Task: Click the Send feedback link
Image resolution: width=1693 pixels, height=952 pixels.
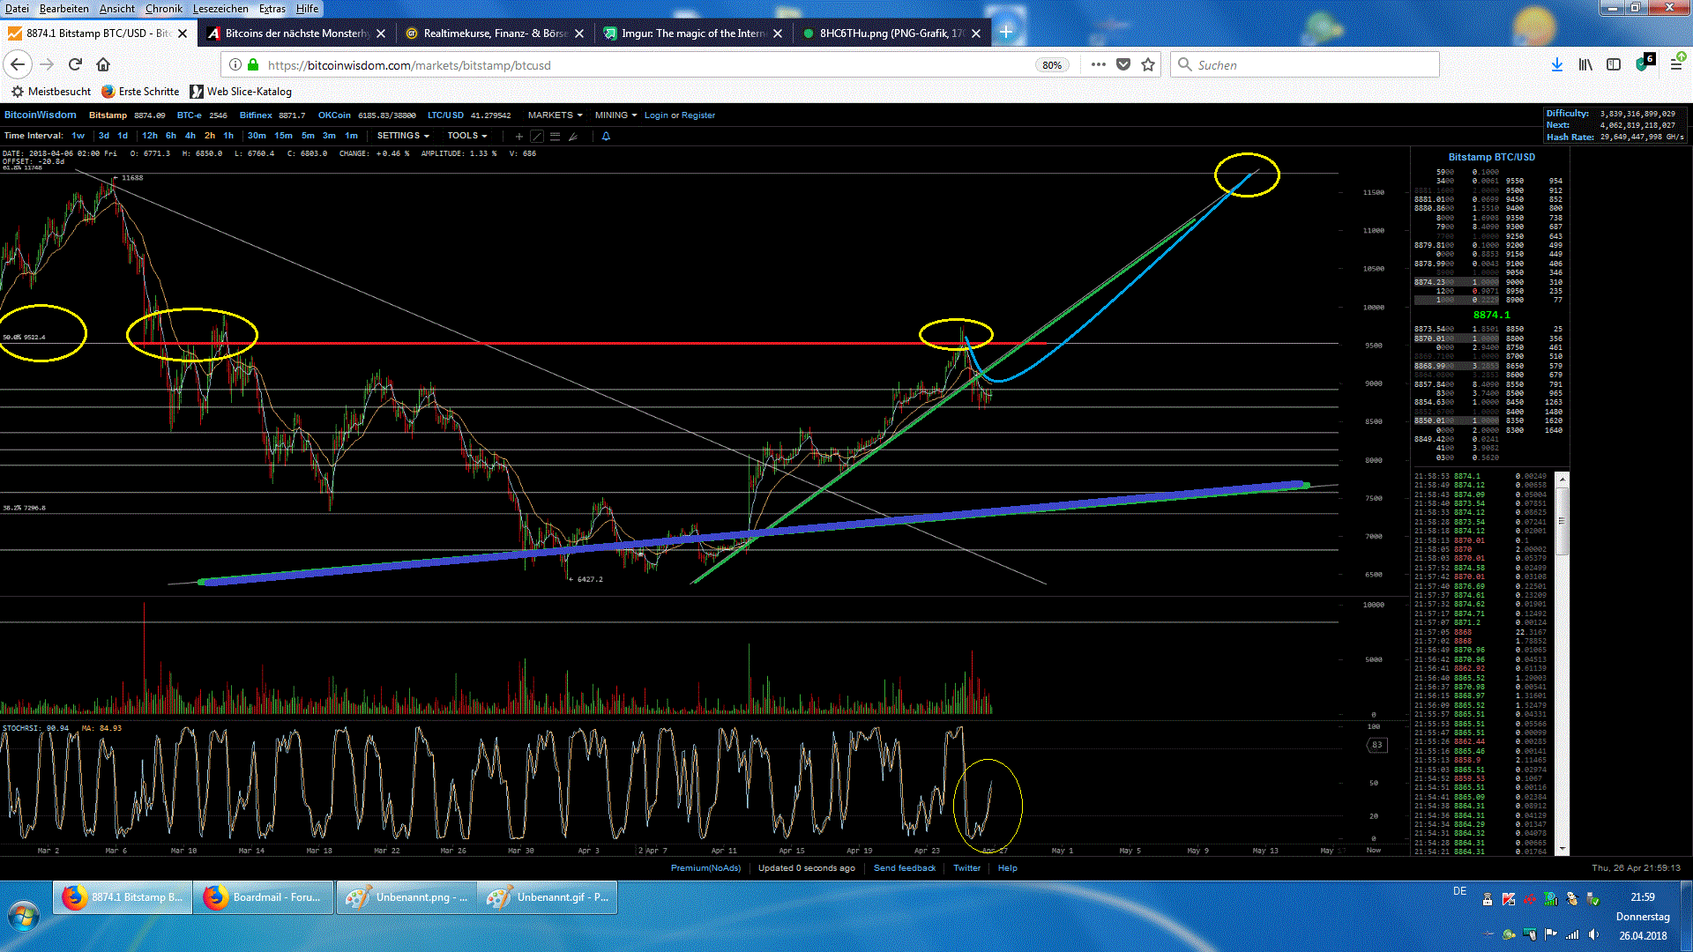Action: click(904, 868)
